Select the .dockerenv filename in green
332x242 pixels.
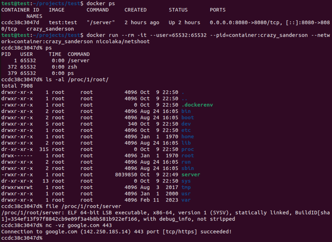197,105
